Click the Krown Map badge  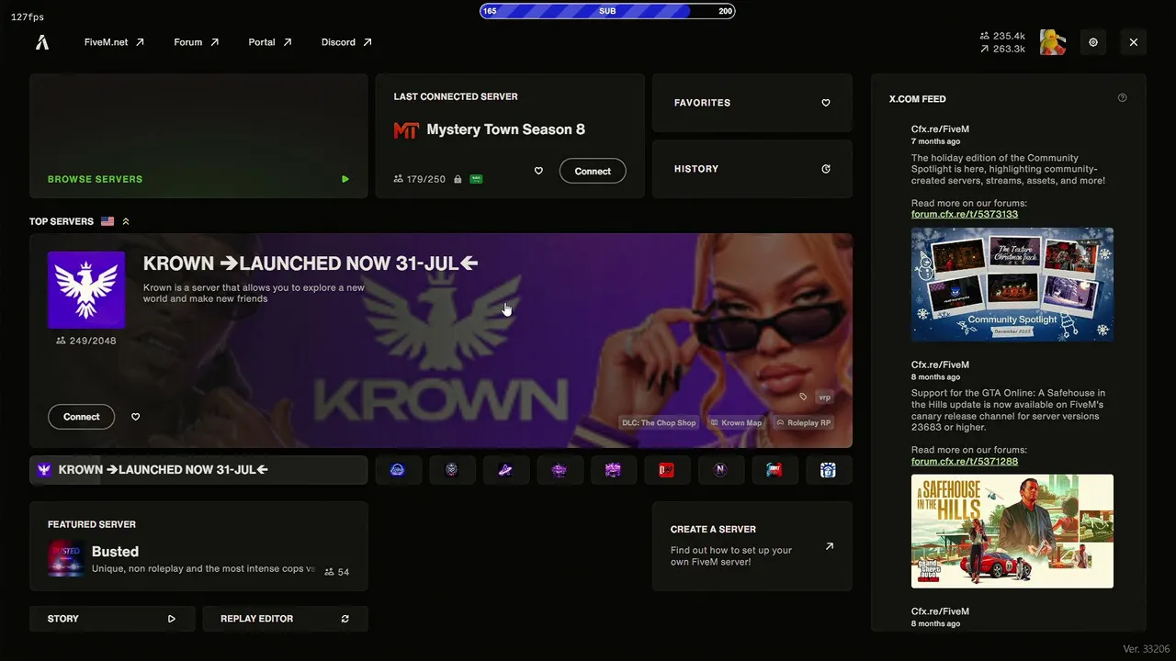[736, 423]
